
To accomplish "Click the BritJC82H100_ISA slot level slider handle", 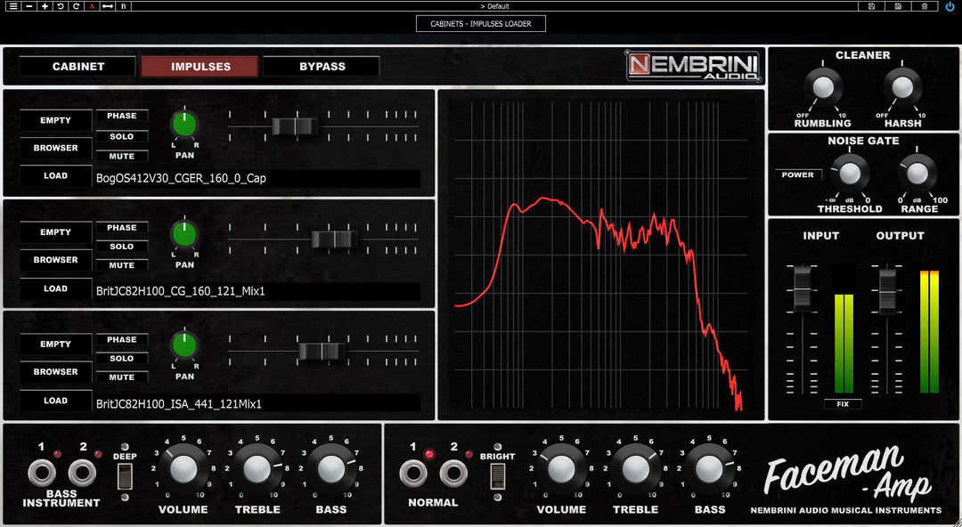I will point(322,352).
